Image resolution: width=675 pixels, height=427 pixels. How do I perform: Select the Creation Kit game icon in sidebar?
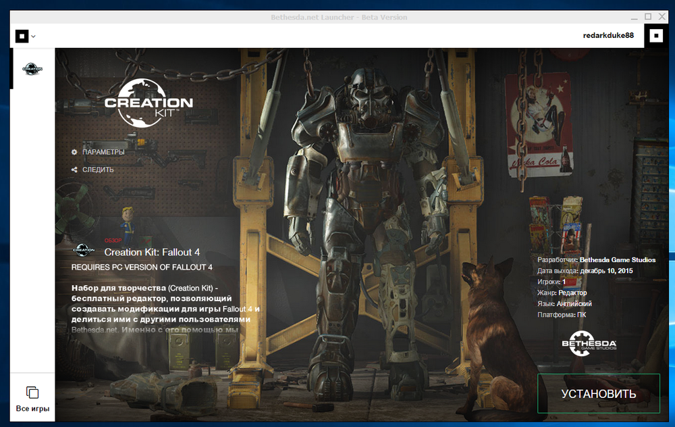pyautogui.click(x=32, y=68)
